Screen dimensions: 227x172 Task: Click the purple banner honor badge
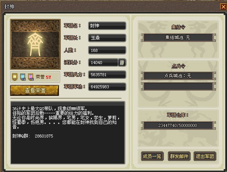click(x=31, y=77)
